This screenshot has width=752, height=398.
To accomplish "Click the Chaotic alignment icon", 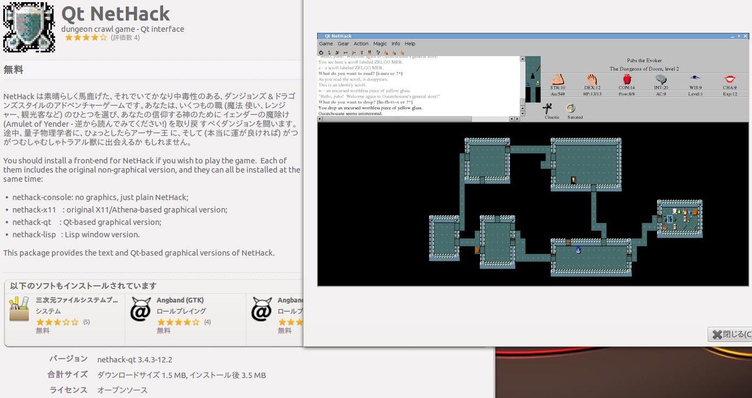I will (x=547, y=108).
